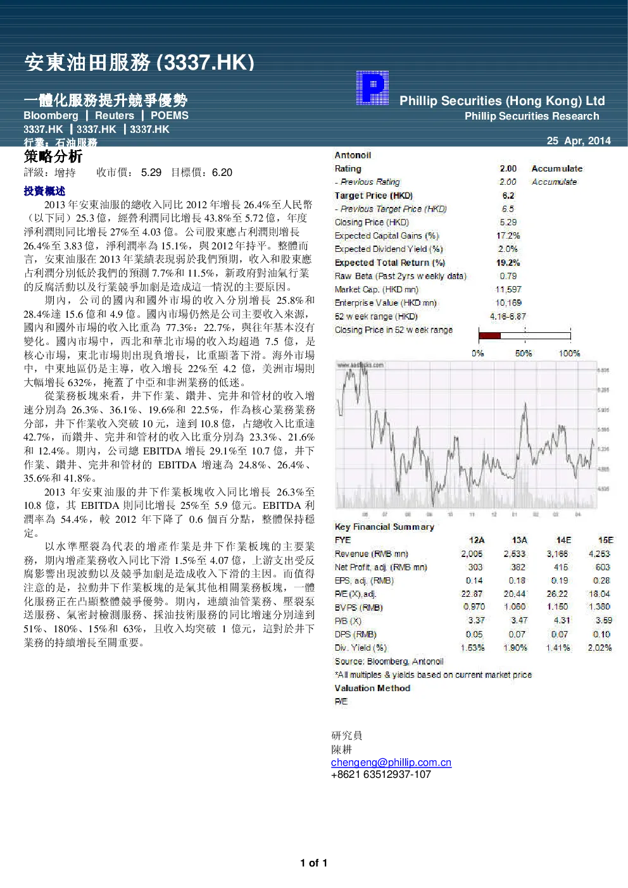Click the 14E column header
The image size is (628, 888).
(x=563, y=540)
